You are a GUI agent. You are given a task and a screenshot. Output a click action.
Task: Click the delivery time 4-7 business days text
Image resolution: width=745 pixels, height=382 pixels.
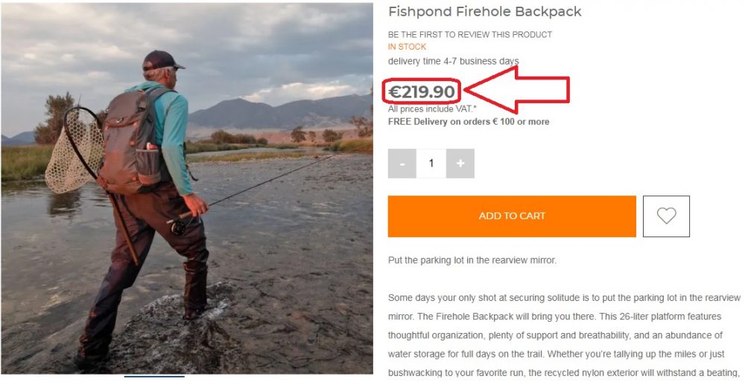tap(453, 61)
